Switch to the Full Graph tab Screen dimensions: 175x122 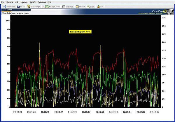25,13
